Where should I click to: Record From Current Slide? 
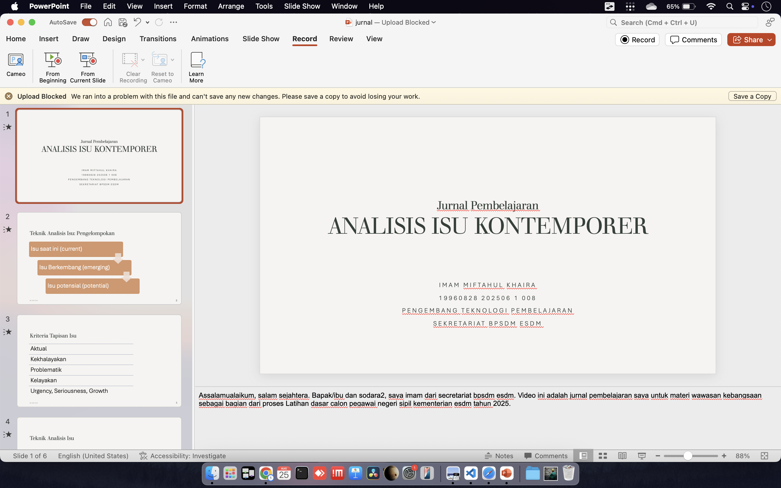[x=88, y=60]
